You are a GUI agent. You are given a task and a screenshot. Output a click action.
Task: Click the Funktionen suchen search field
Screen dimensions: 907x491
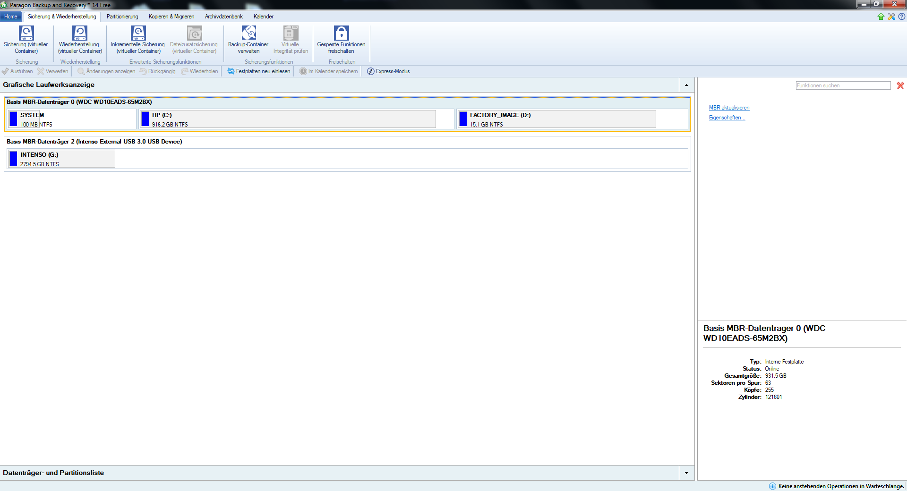pos(843,85)
